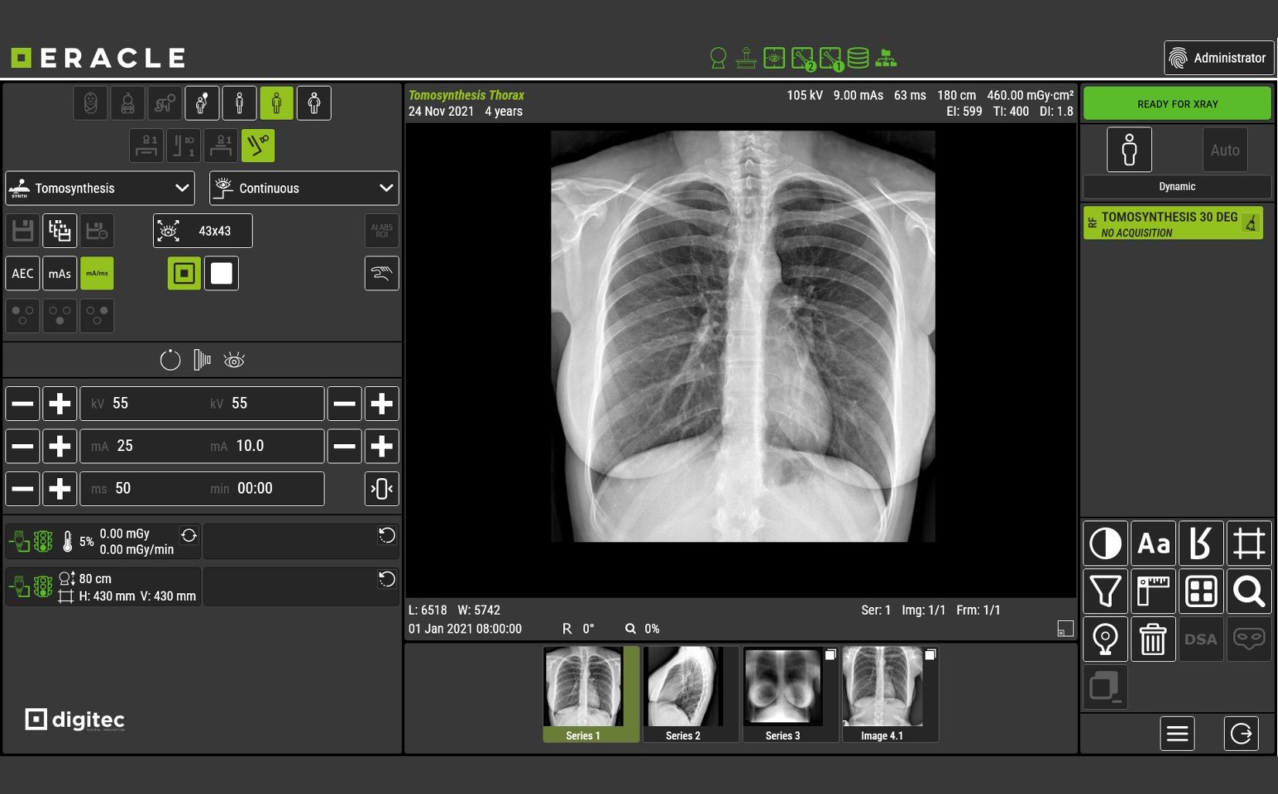Increase the mA 25 value
The image size is (1278, 794).
59,446
